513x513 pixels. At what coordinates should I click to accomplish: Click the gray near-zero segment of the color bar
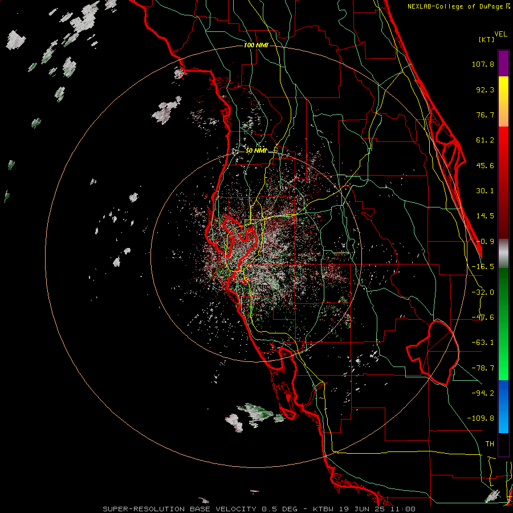click(503, 254)
